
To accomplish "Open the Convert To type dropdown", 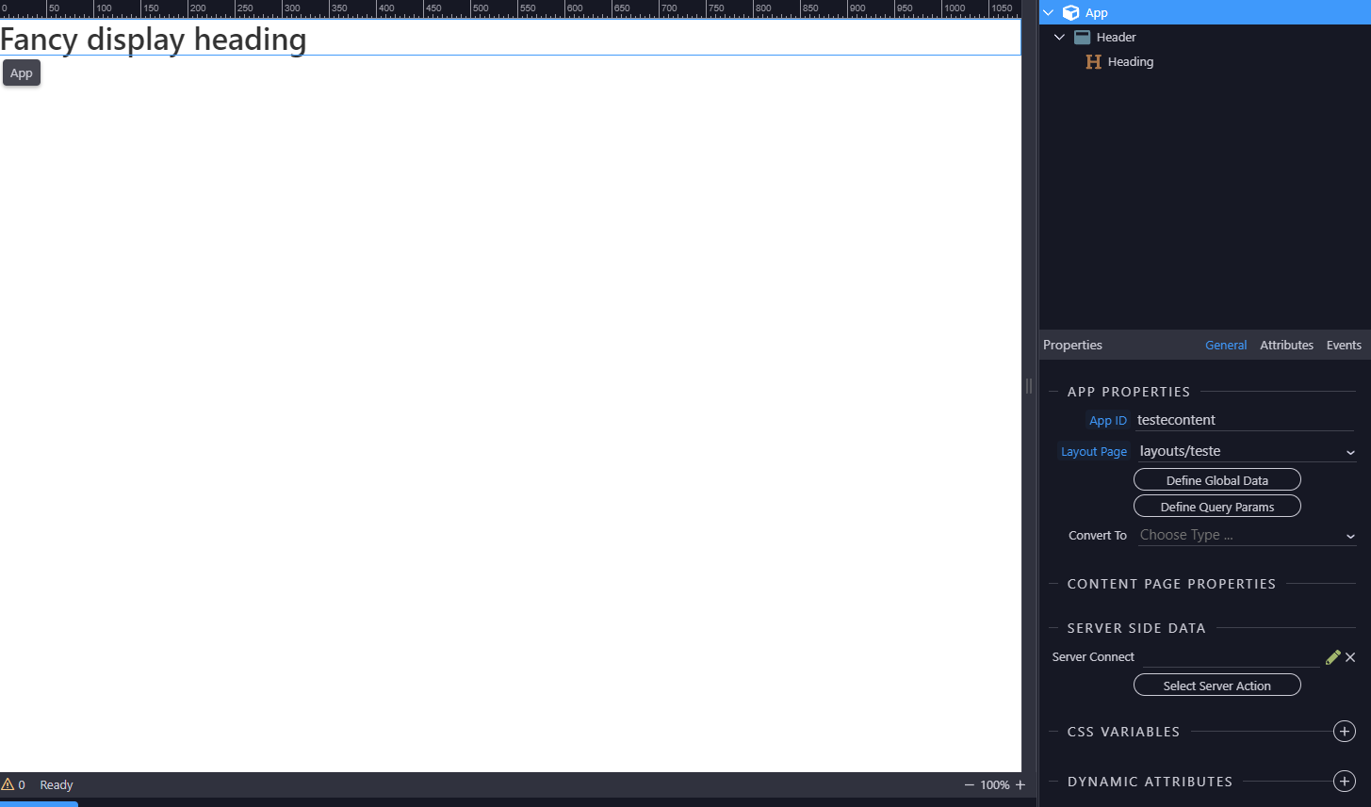I will tap(1349, 535).
